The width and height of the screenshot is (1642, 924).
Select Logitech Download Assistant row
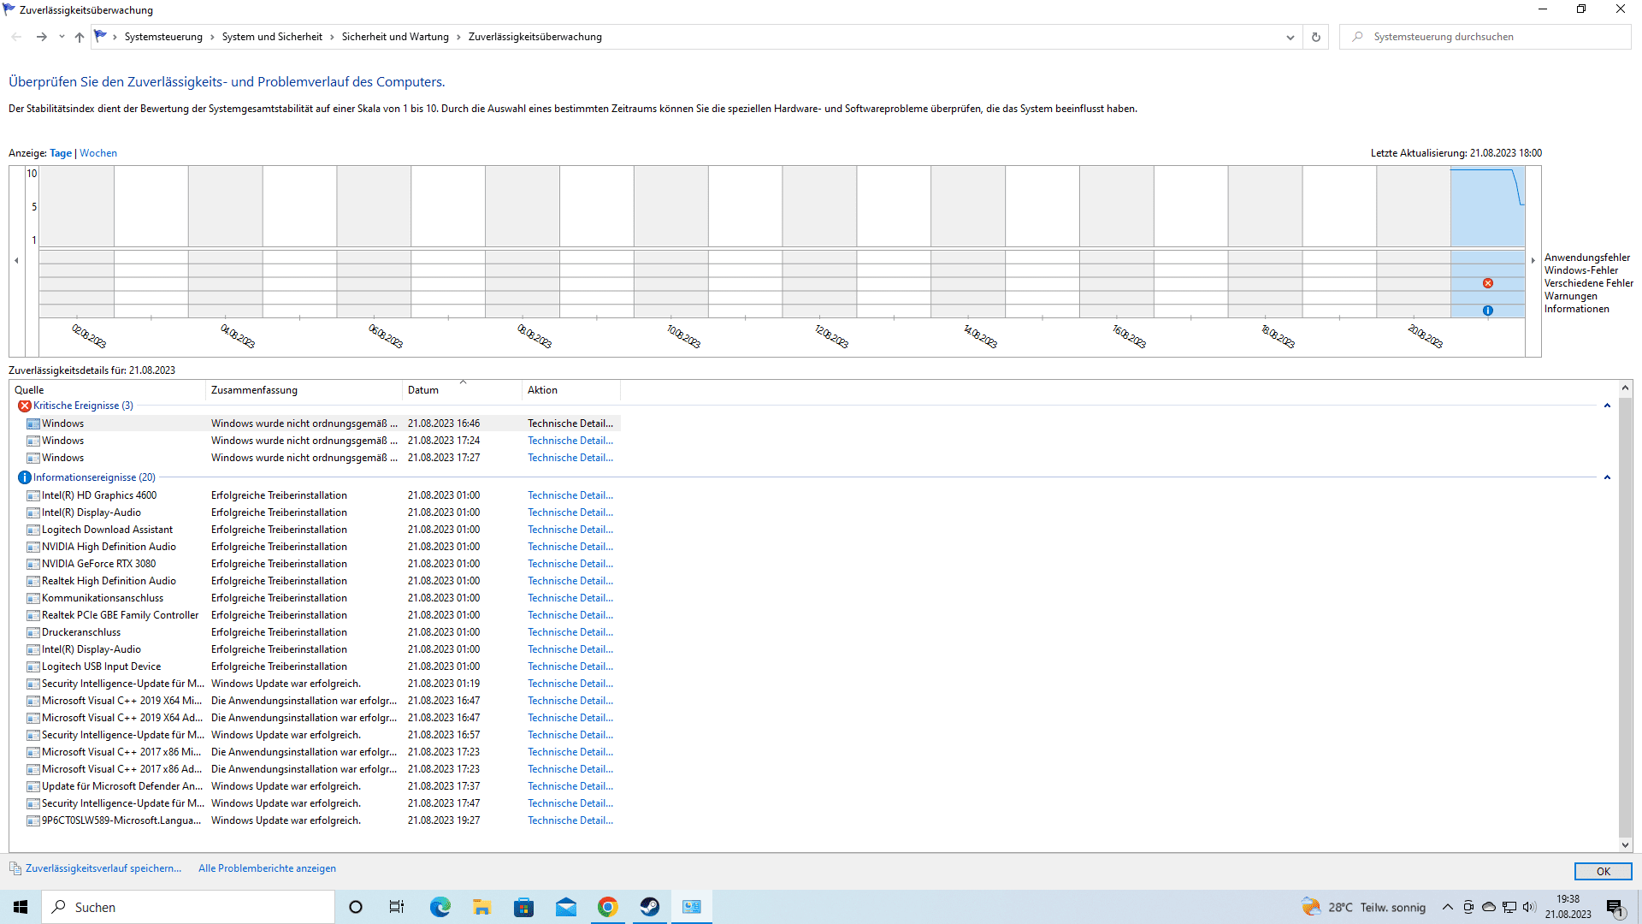point(316,530)
